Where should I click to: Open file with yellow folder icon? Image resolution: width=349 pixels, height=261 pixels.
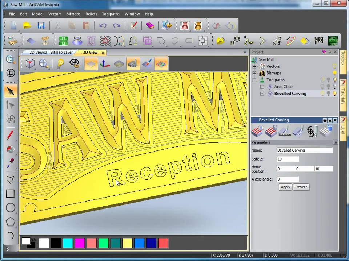click(x=27, y=25)
